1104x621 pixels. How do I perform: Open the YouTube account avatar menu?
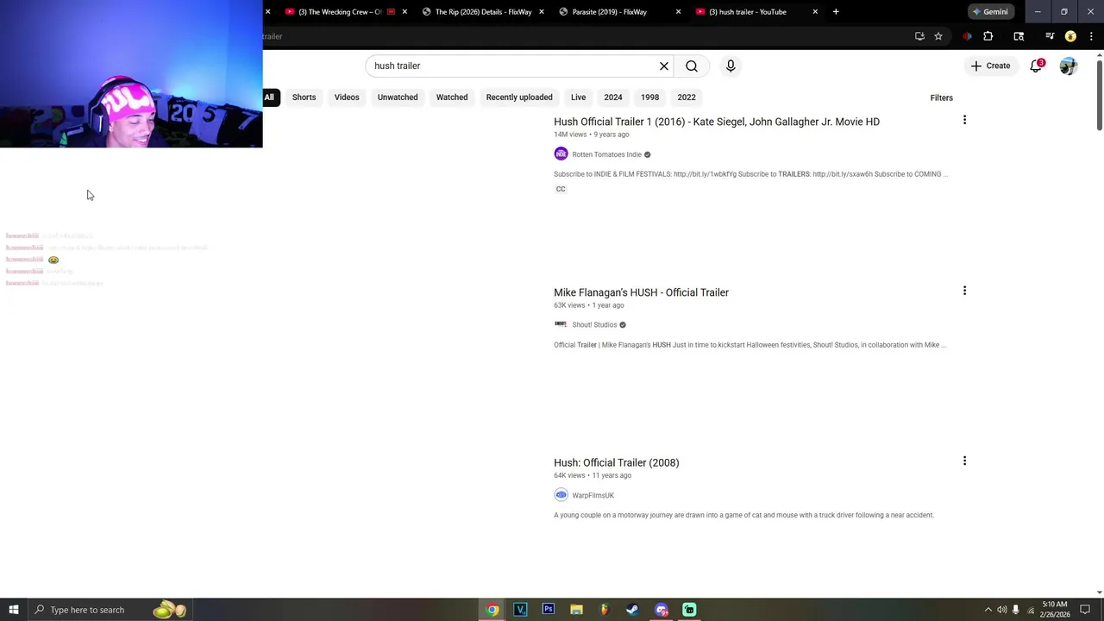1069,66
